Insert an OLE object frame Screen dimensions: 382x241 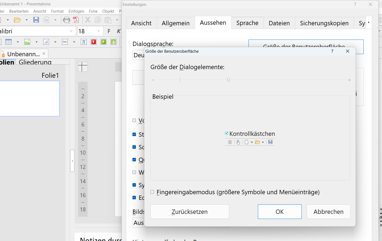(x=65, y=42)
